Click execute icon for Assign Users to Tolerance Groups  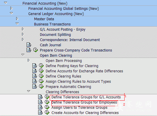coord(47,107)
